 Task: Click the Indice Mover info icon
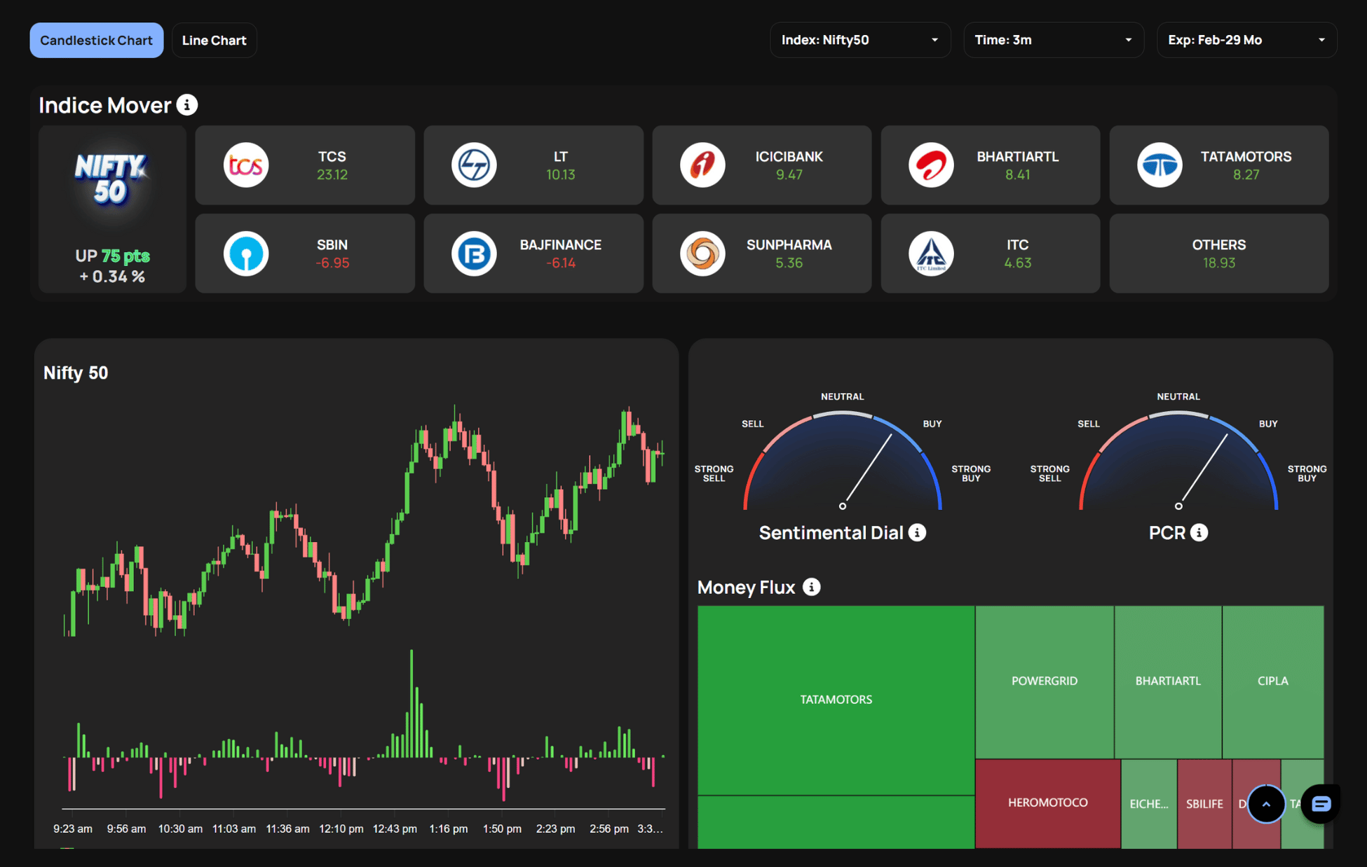point(186,104)
